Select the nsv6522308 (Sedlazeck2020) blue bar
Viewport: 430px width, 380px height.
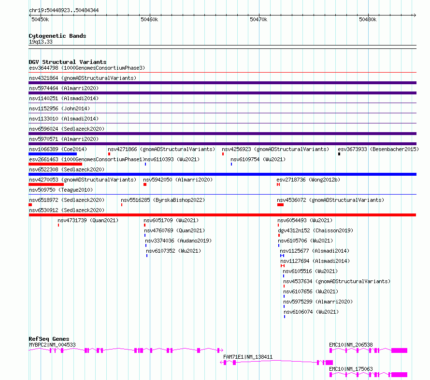pyautogui.click(x=222, y=174)
